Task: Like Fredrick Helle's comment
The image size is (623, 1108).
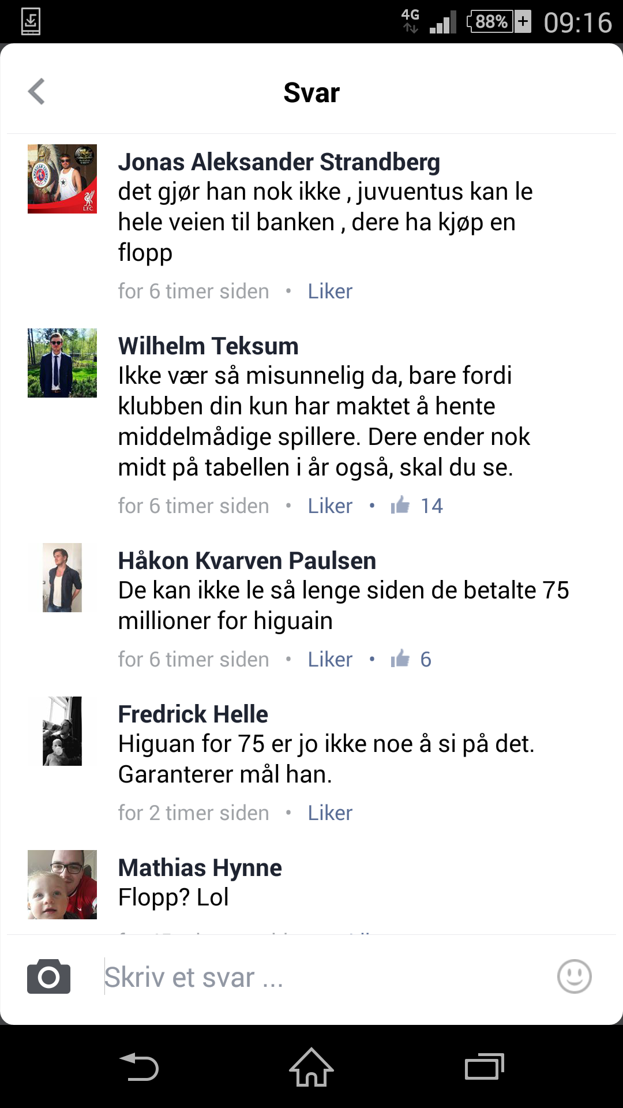Action: pos(330,813)
